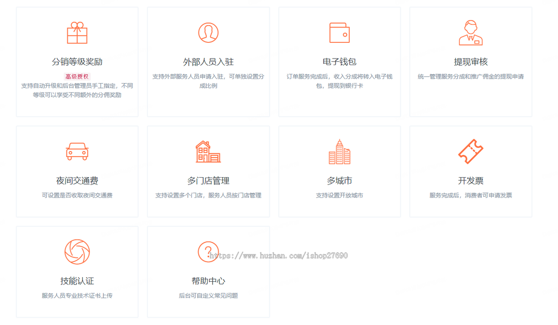Click description 支持自动升级和后台管理员手工指定

(77, 90)
